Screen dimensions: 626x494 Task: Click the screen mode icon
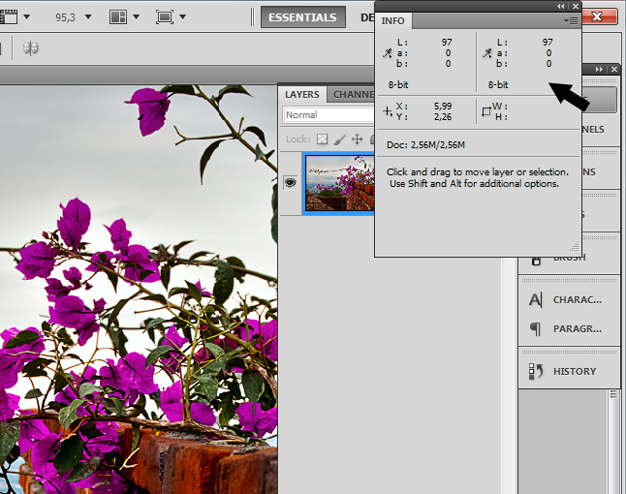165,17
